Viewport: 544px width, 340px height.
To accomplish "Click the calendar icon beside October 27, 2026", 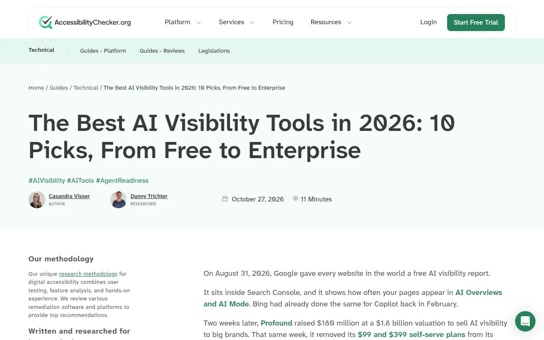I will tap(225, 199).
